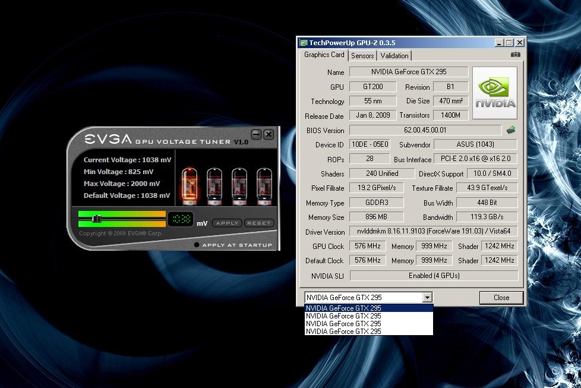Image resolution: width=581 pixels, height=388 pixels.
Task: Click the Close button in GPU-Z
Action: click(501, 298)
